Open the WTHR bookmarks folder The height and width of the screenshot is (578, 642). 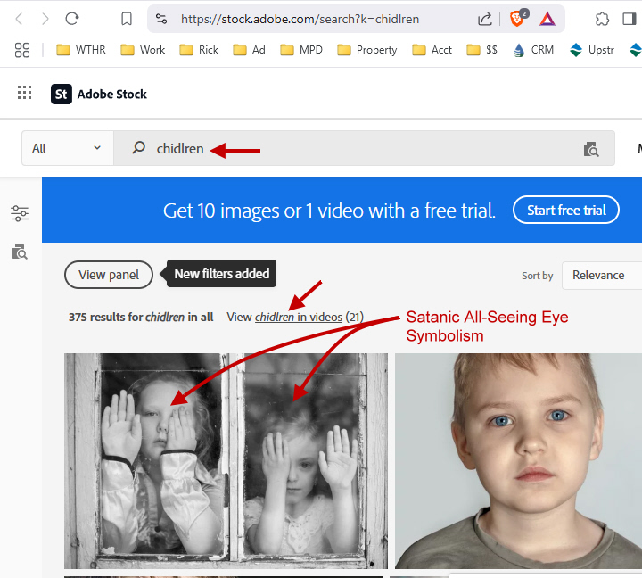(x=80, y=50)
